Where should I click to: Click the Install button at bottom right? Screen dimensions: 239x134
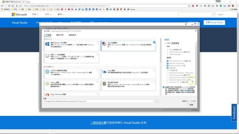pos(191,105)
